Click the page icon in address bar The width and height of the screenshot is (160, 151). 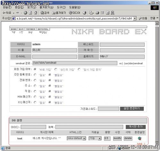point(14,19)
